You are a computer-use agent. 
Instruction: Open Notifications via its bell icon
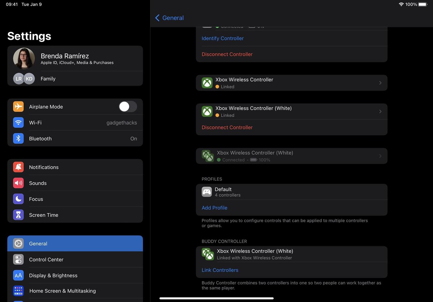point(18,167)
